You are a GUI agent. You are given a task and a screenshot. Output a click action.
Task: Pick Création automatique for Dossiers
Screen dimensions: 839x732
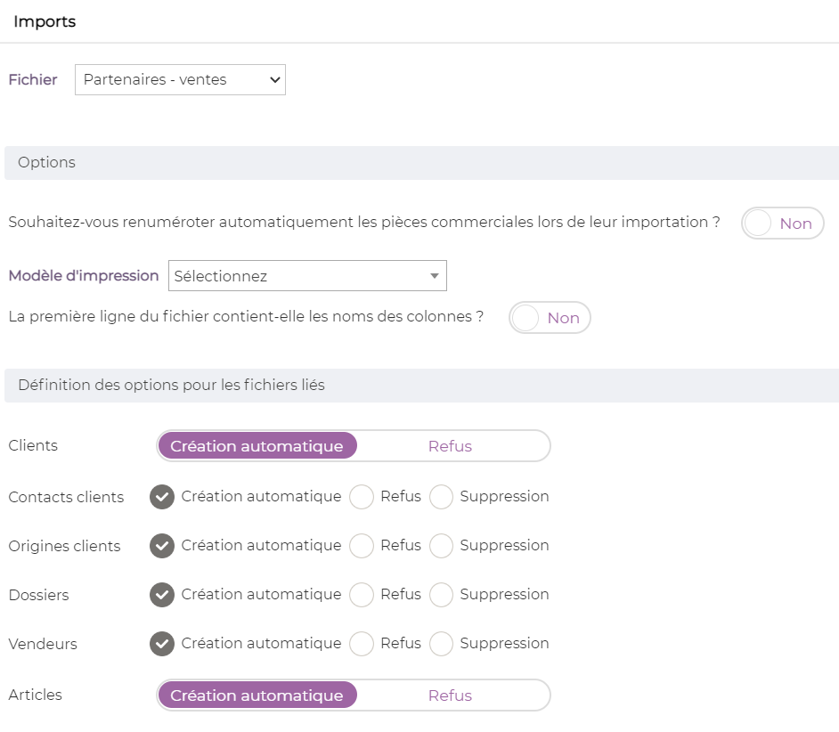click(x=162, y=595)
